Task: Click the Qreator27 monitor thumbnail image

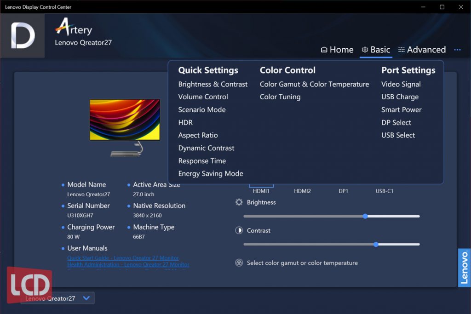Action: coord(125,128)
